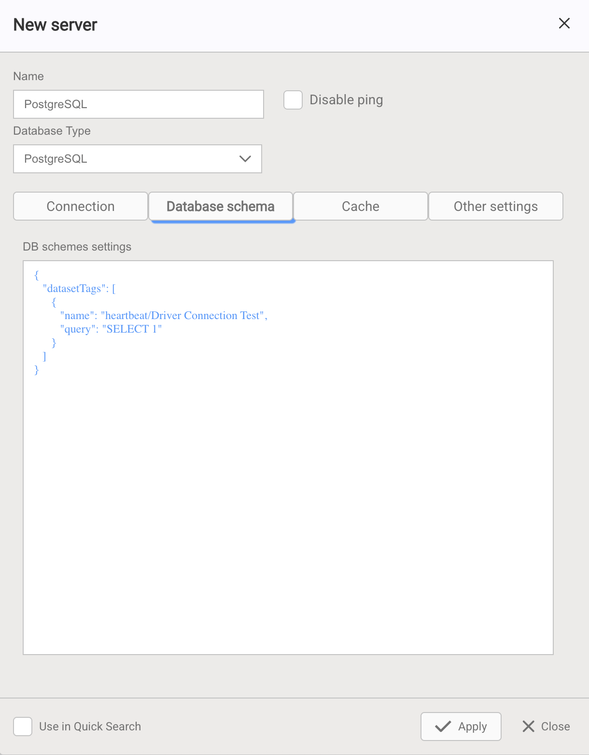Viewport: 589px width, 755px height.
Task: Enable the Disable ping checkbox
Action: tap(293, 100)
